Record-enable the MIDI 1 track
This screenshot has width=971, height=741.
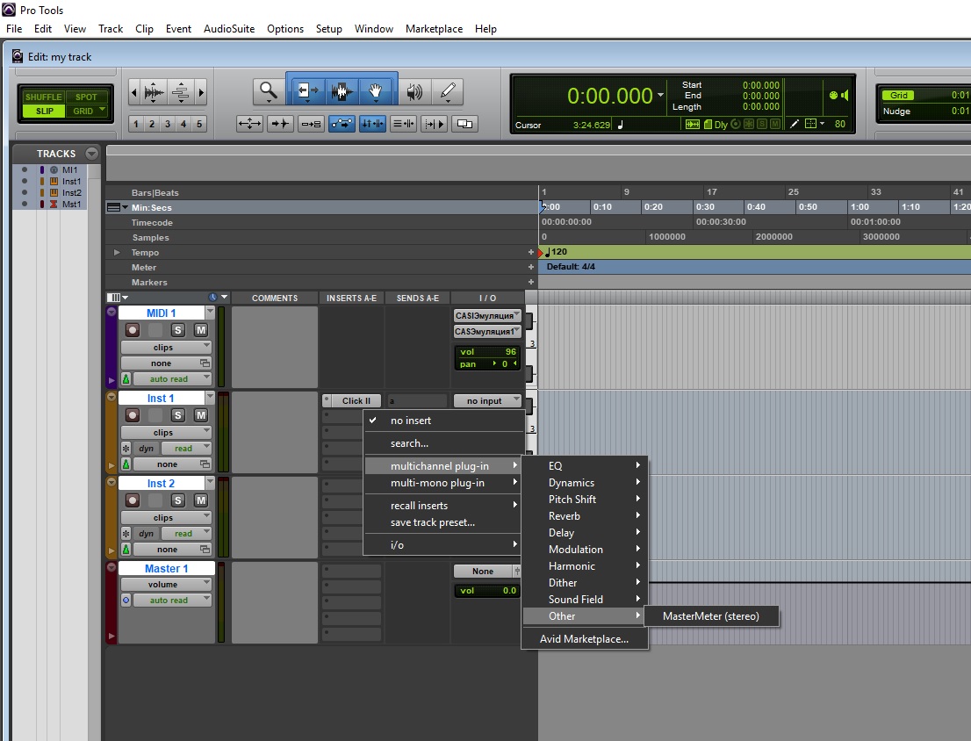click(133, 330)
